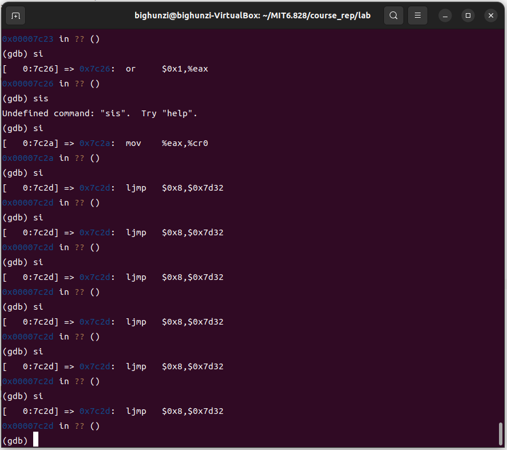Click the window title bighunzi@bighunzi-VirtualBox
The image size is (507, 450).
[x=252, y=15]
